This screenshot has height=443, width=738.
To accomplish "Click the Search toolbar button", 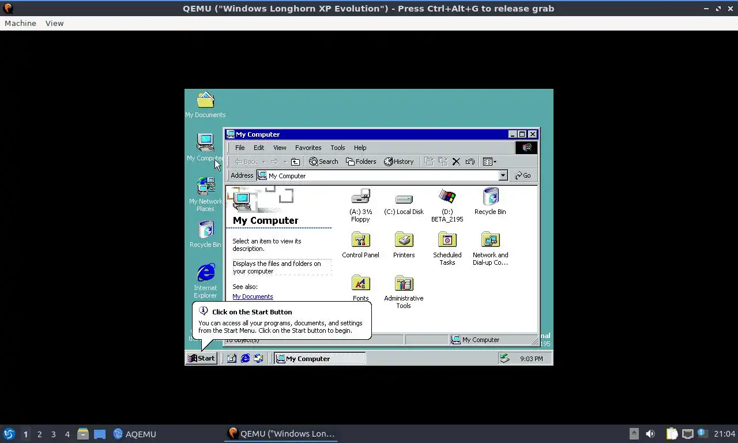I will (x=323, y=162).
